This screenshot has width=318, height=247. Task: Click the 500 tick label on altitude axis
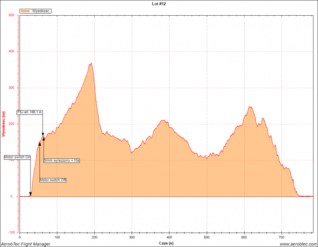point(12,15)
